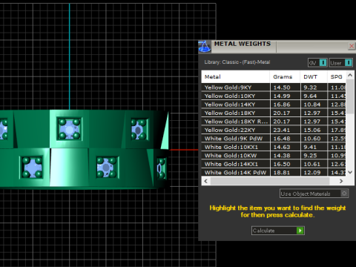Click DWT value 15.06
The width and height of the screenshot is (356, 267).
tap(312, 130)
